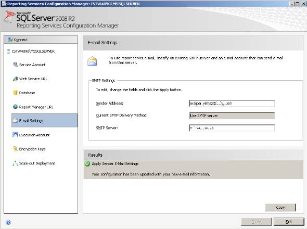Click the Web Service URL icon
The width and height of the screenshot is (307, 229).
coord(15,79)
